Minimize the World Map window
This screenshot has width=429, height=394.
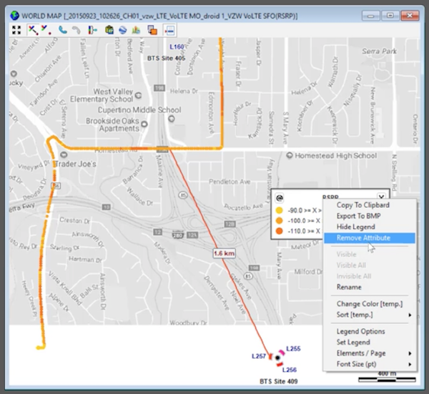(x=370, y=16)
